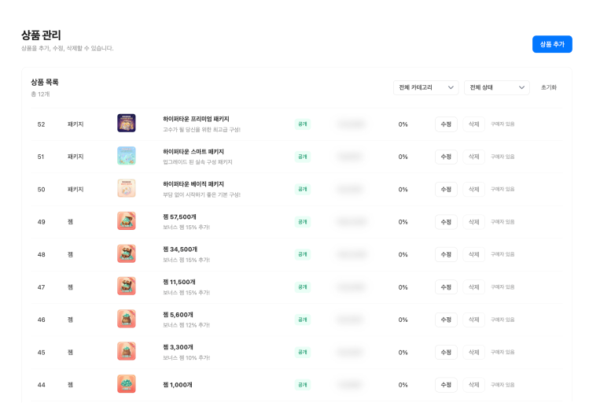Click the 총 12개 count text

(40, 94)
